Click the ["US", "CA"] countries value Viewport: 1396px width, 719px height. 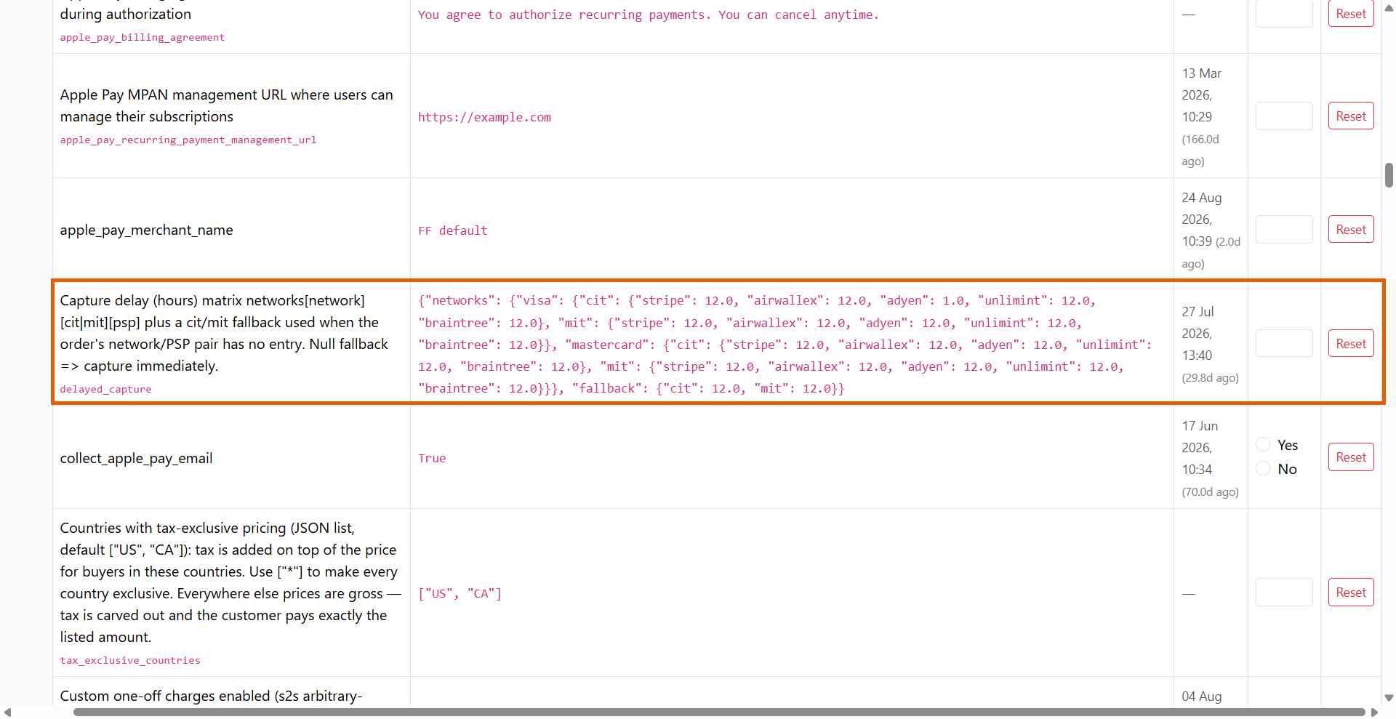(460, 594)
